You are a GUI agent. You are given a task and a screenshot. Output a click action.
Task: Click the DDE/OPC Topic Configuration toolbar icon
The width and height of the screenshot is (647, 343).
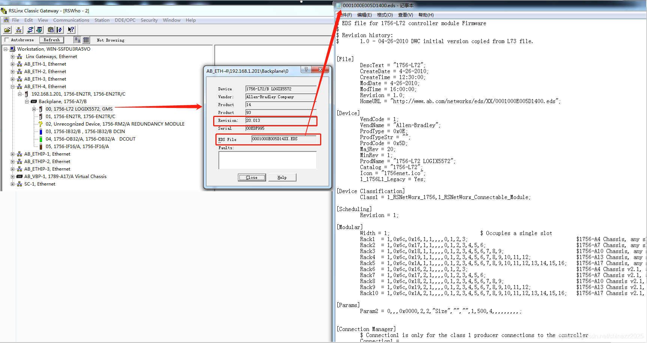[59, 30]
